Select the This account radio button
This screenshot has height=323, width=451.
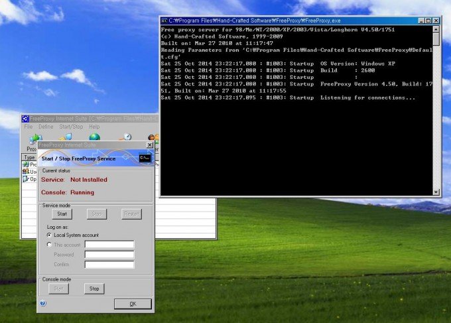[x=49, y=245]
